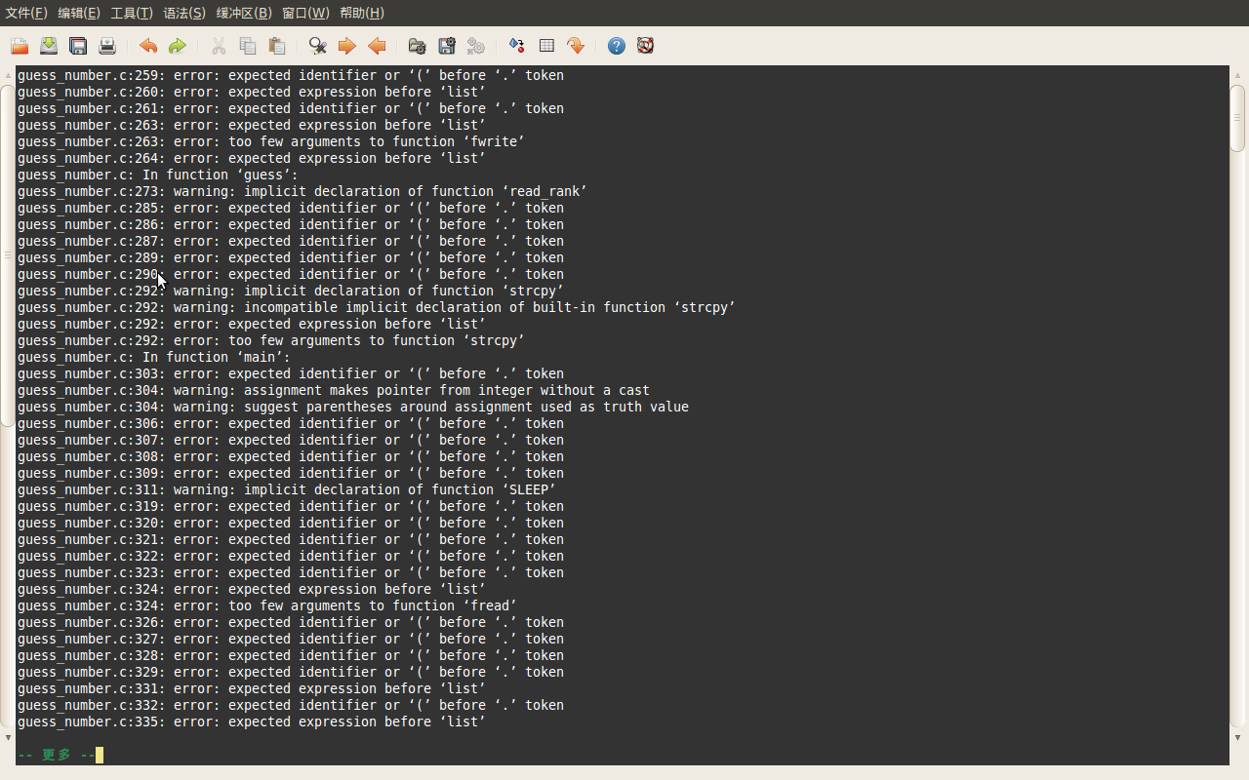Viewport: 1249px width, 780px height.
Task: Open Find and Replace tool
Action: coord(317,46)
